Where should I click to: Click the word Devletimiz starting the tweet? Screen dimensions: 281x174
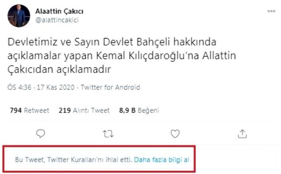[x=32, y=42]
